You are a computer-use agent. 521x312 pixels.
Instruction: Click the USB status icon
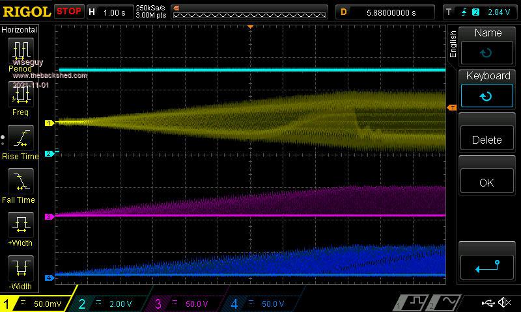(488, 303)
